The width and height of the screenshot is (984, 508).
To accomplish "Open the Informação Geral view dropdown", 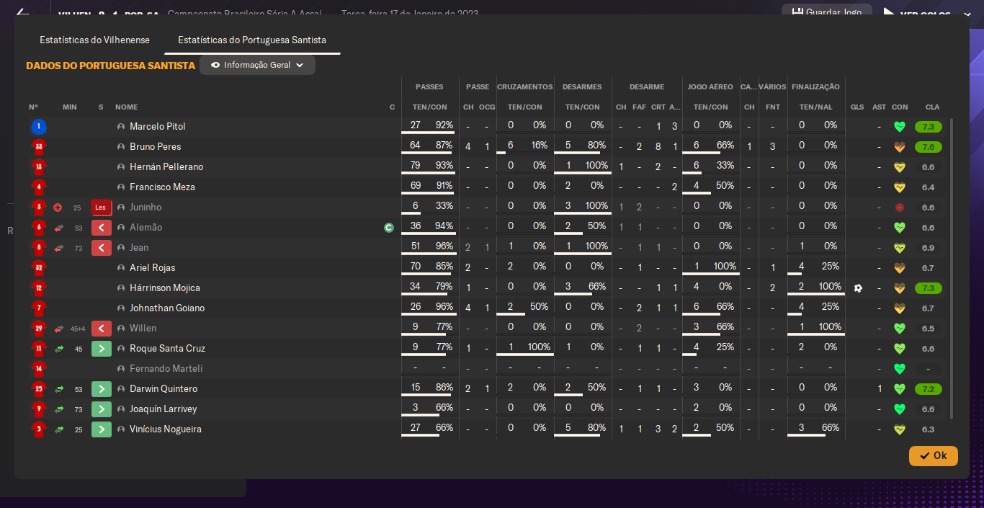I will coord(257,65).
